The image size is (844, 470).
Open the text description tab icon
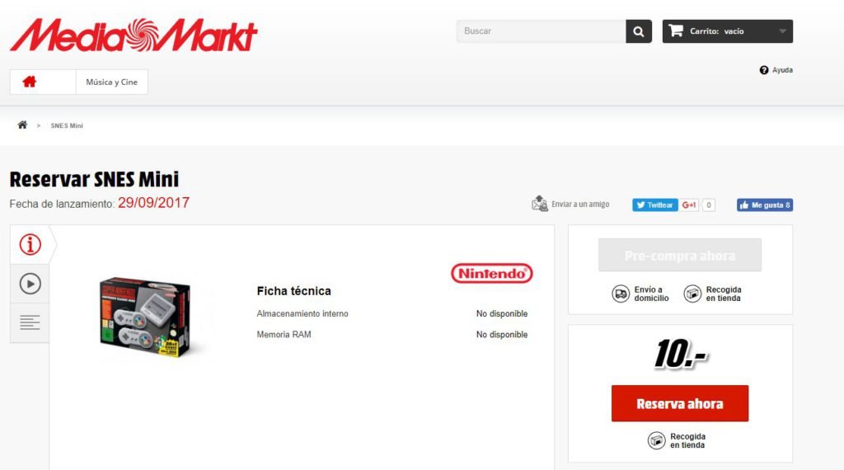(x=30, y=322)
